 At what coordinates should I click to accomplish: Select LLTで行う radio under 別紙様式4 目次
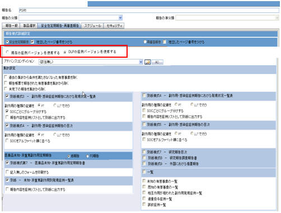[55, 135]
